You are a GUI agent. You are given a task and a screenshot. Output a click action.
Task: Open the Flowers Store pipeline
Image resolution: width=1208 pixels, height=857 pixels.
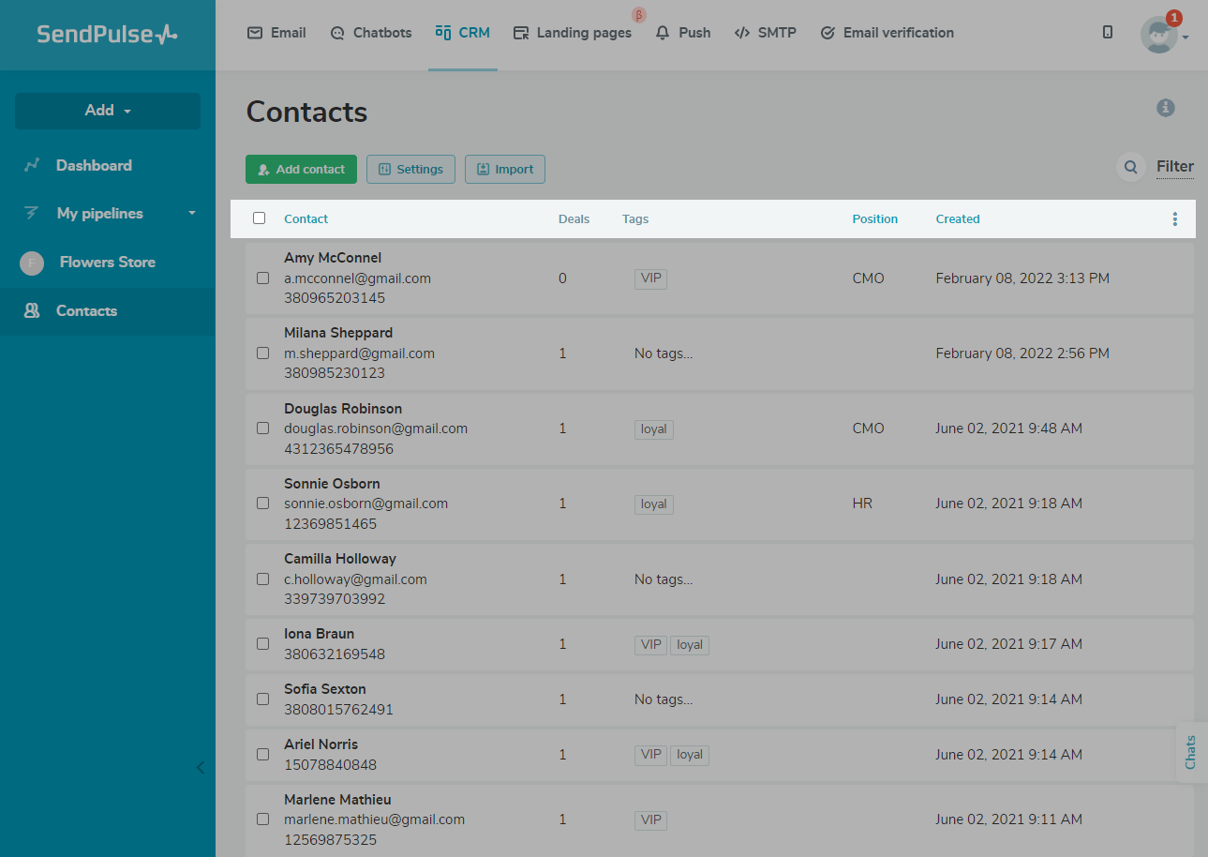[107, 263]
